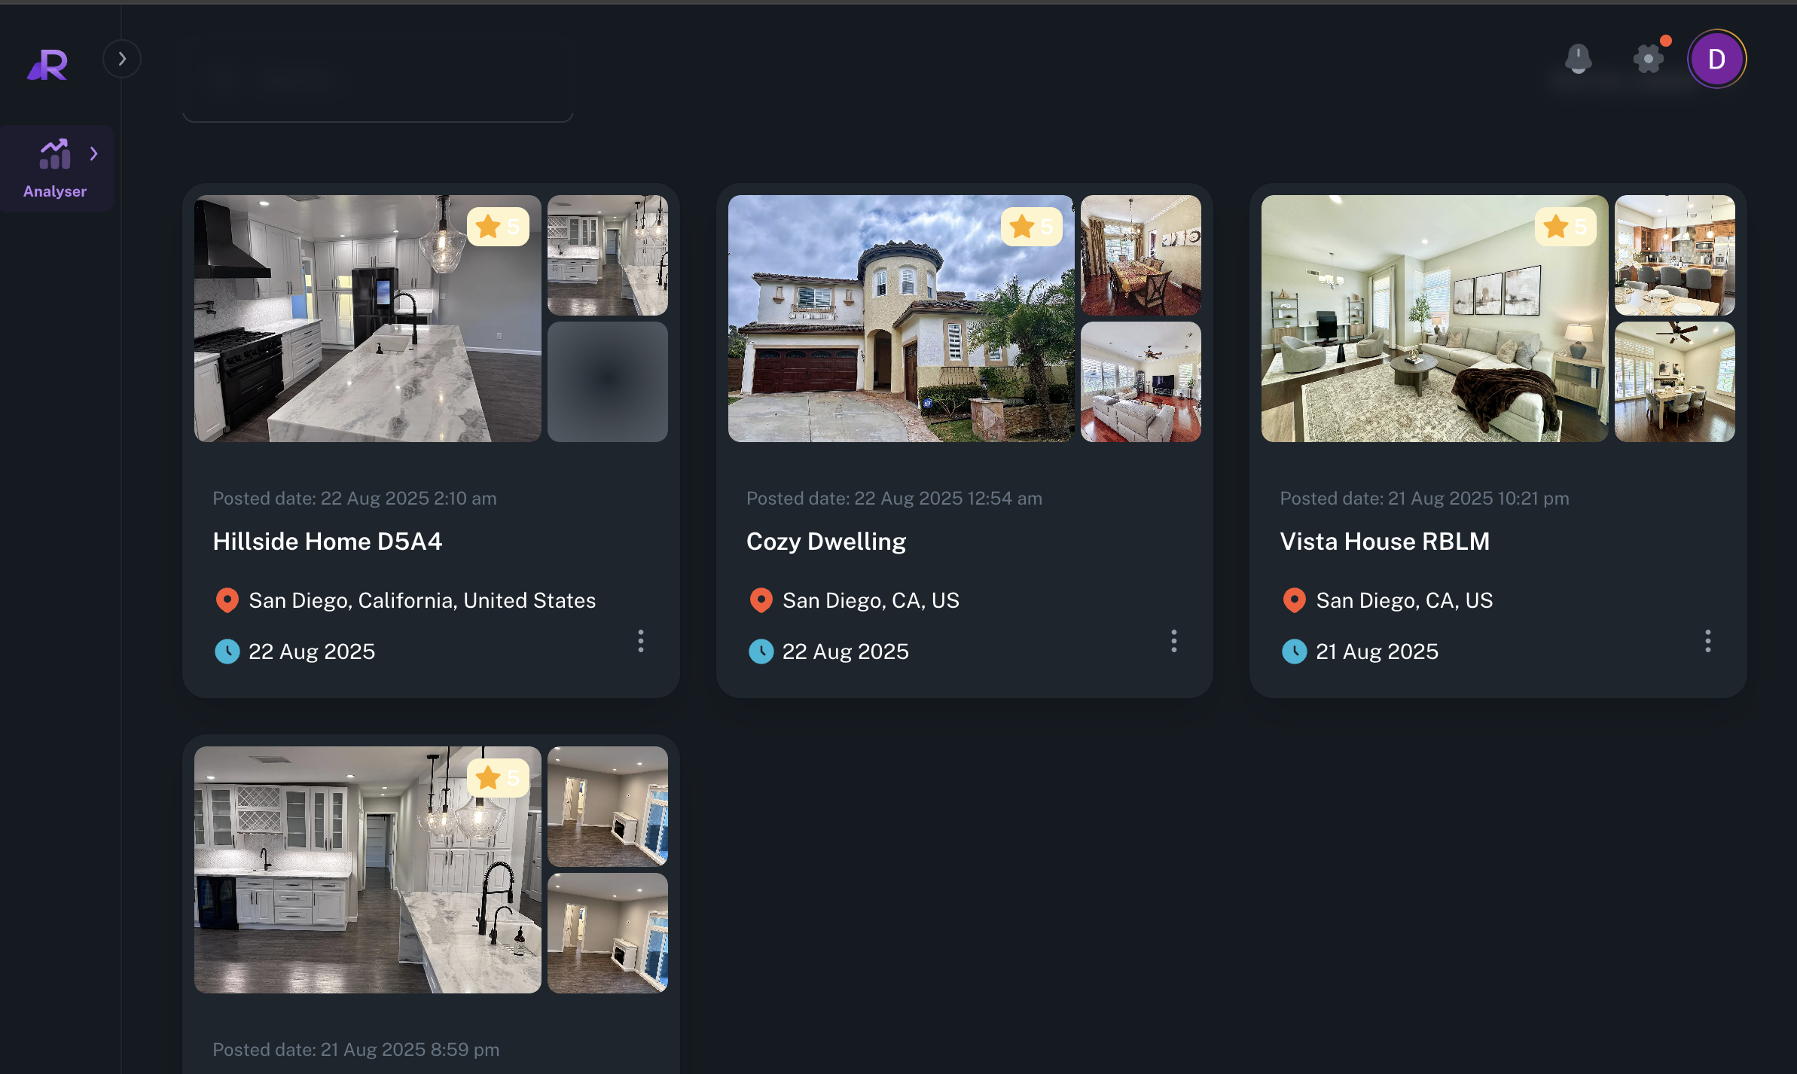Click the location pin on Vista House card
Viewport: 1797px width, 1074px height.
pos(1295,600)
